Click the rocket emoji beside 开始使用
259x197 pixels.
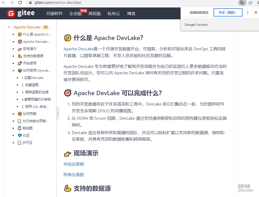point(20,63)
